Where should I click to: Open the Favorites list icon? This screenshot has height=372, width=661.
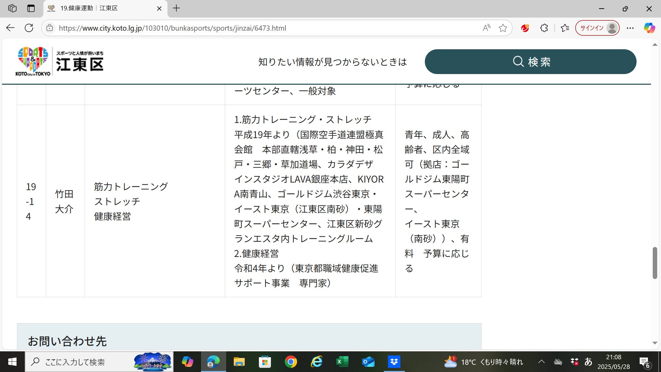pos(565,28)
